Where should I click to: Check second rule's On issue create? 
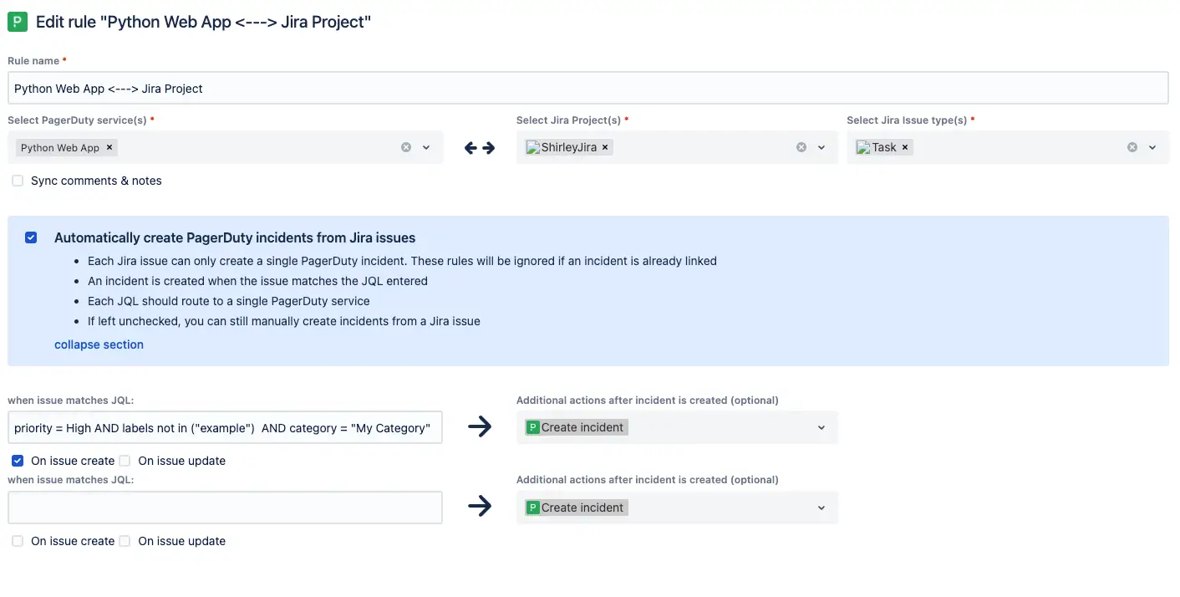click(18, 541)
